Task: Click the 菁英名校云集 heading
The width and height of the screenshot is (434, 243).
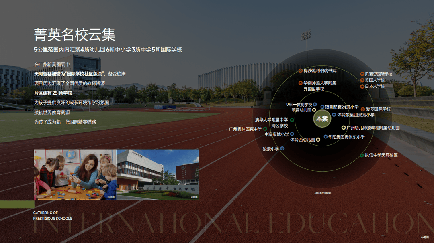Action: 75,35
